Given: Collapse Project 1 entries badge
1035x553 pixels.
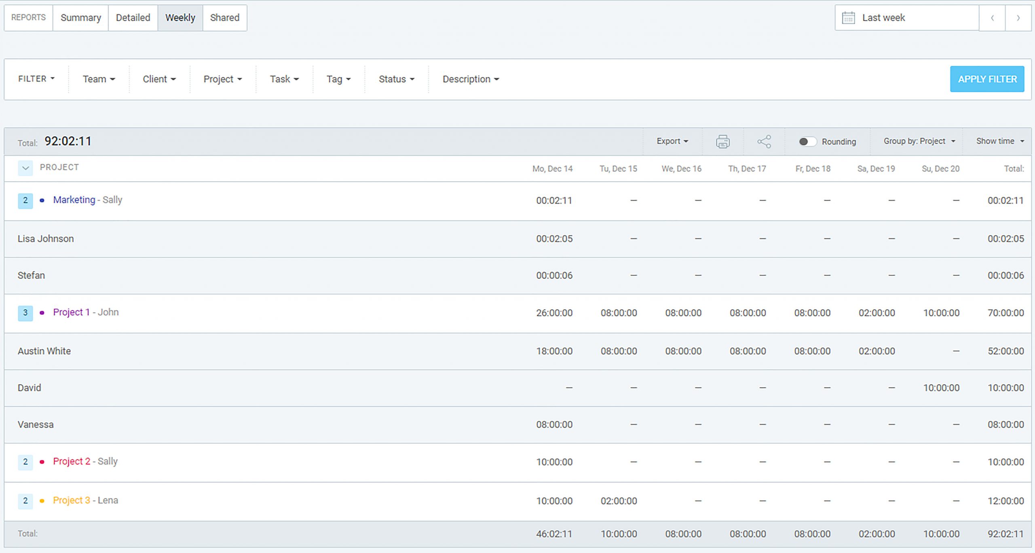Looking at the screenshot, I should tap(25, 313).
